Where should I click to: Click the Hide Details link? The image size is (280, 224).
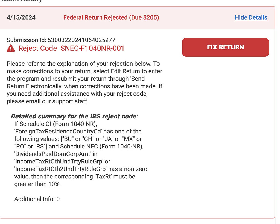click(251, 18)
